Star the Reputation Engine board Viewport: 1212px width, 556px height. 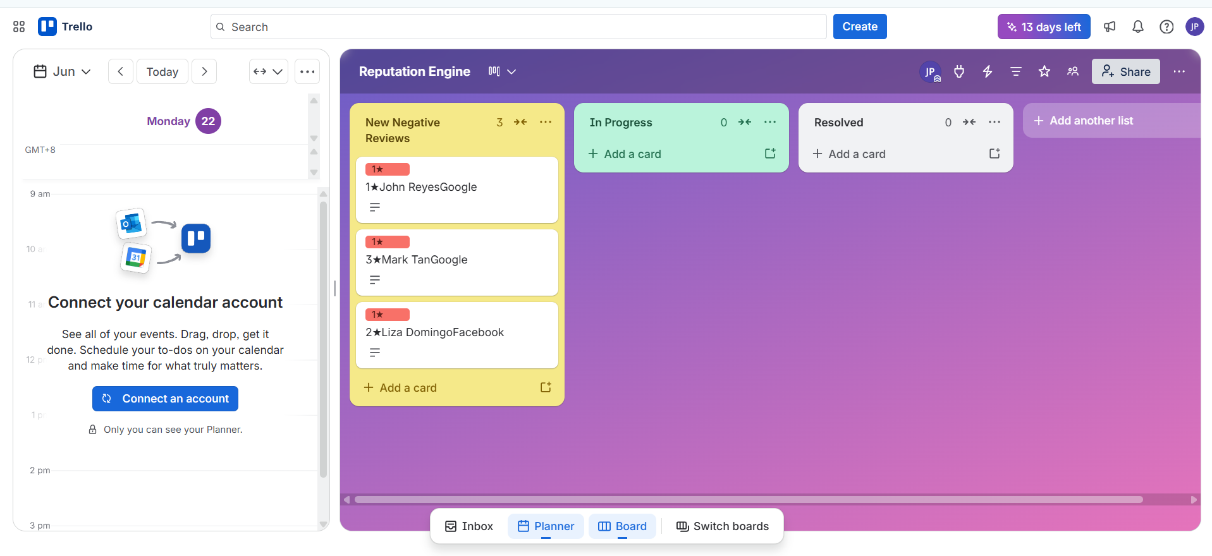coord(1044,71)
